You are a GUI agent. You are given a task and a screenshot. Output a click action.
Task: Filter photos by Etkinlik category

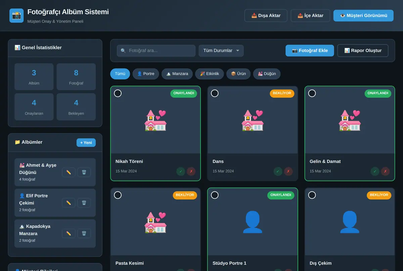210,74
